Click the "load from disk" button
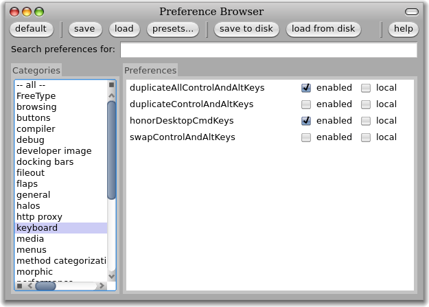Viewport: 429px width, 307px height. (x=323, y=29)
